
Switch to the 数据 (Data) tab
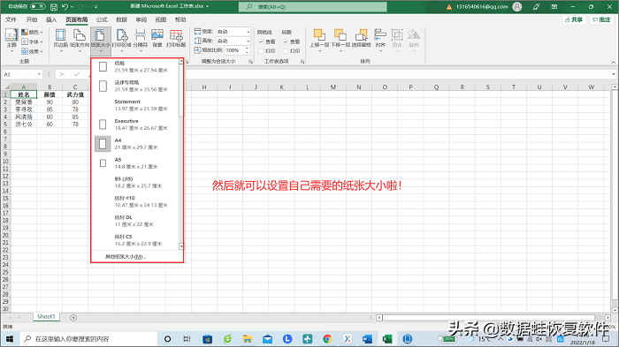click(x=122, y=19)
